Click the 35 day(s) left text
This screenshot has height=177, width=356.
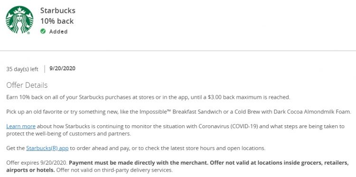pos(22,69)
